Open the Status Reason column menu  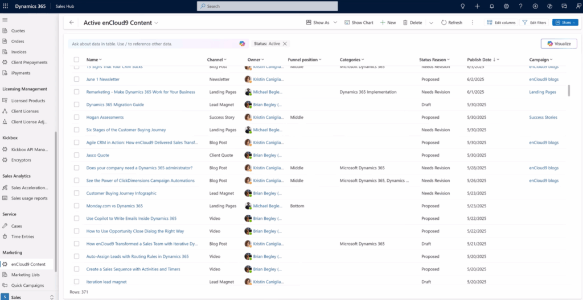coord(434,60)
